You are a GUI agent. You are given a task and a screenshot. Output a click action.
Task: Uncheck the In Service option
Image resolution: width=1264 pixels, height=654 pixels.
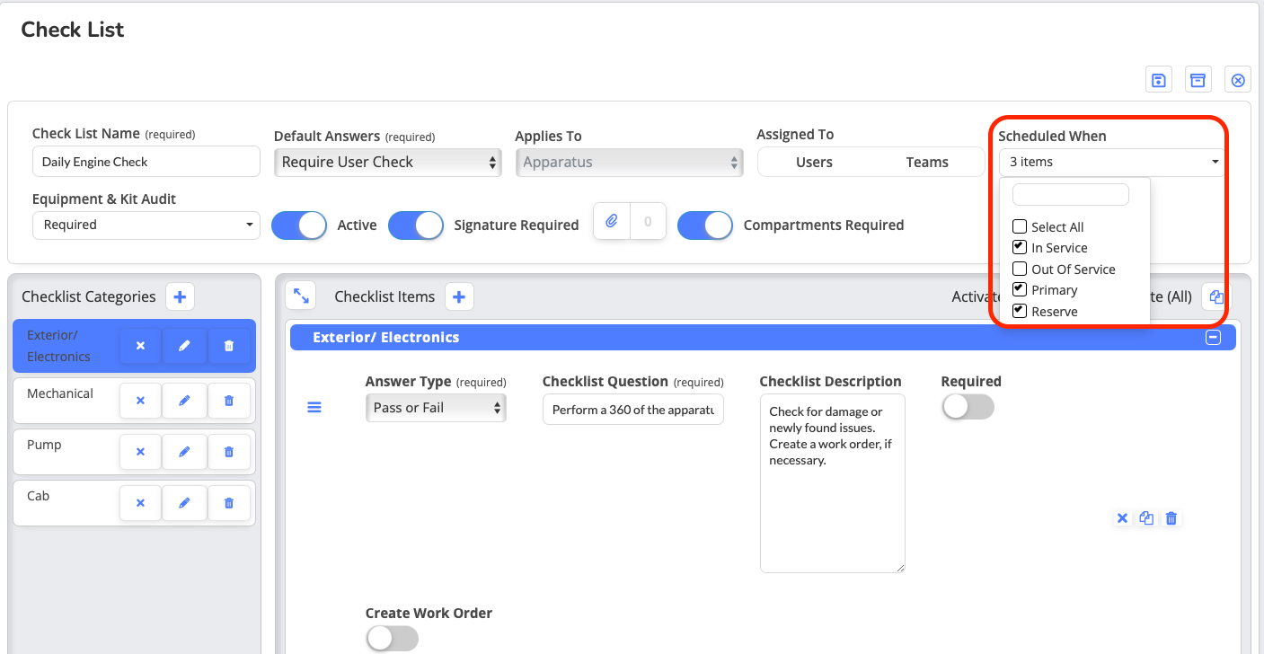point(1020,248)
